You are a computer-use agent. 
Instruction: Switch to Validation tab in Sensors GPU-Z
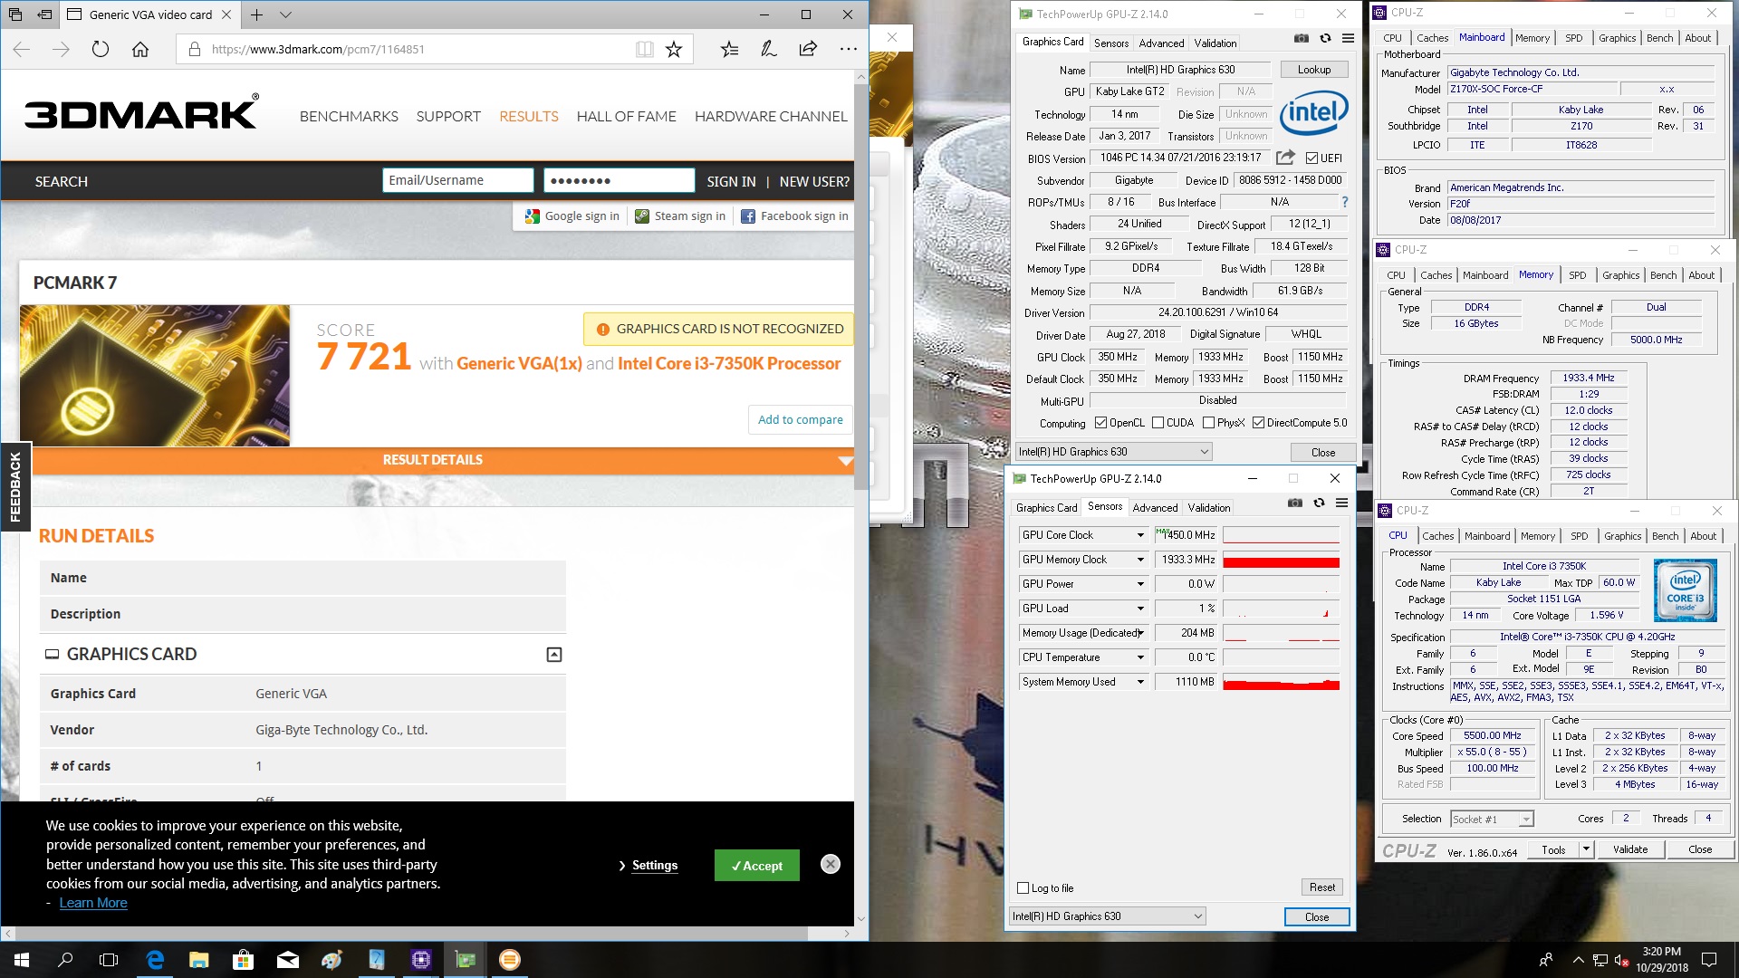pyautogui.click(x=1209, y=507)
